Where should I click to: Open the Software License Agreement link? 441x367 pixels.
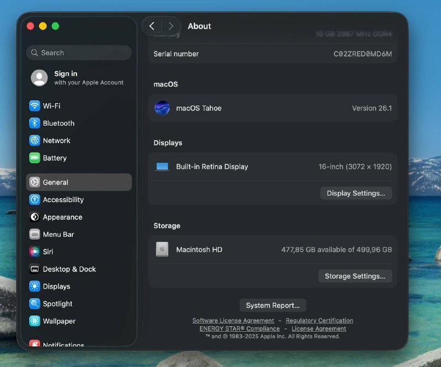coord(233,320)
